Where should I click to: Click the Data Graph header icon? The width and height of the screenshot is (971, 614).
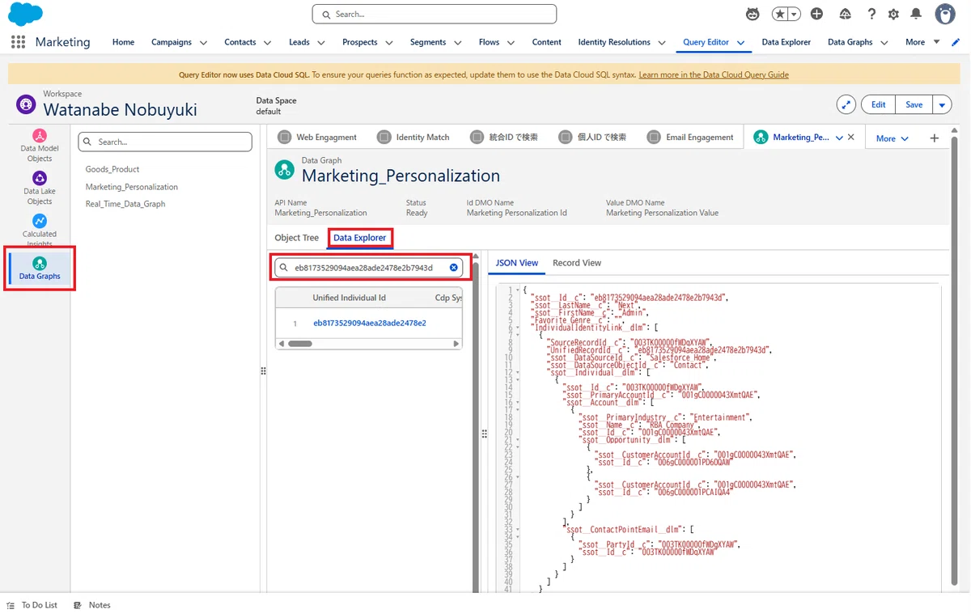[x=284, y=169]
